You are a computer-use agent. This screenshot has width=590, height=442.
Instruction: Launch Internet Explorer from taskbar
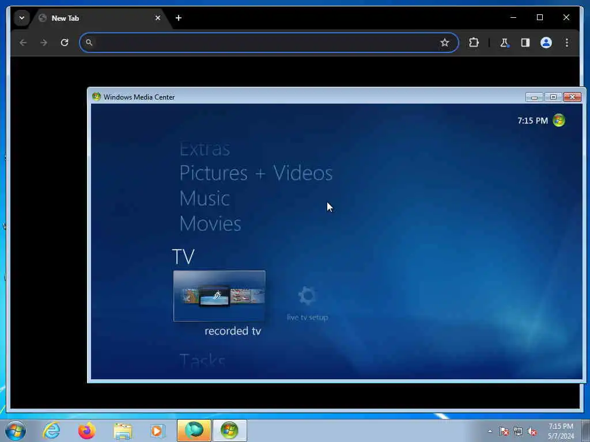(x=51, y=430)
